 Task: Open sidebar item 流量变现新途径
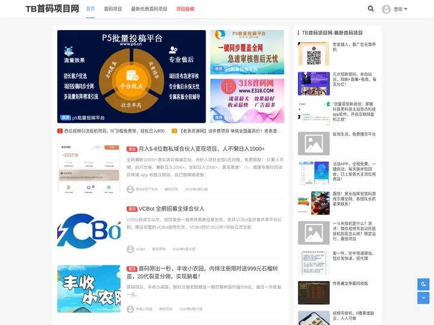tap(354, 112)
